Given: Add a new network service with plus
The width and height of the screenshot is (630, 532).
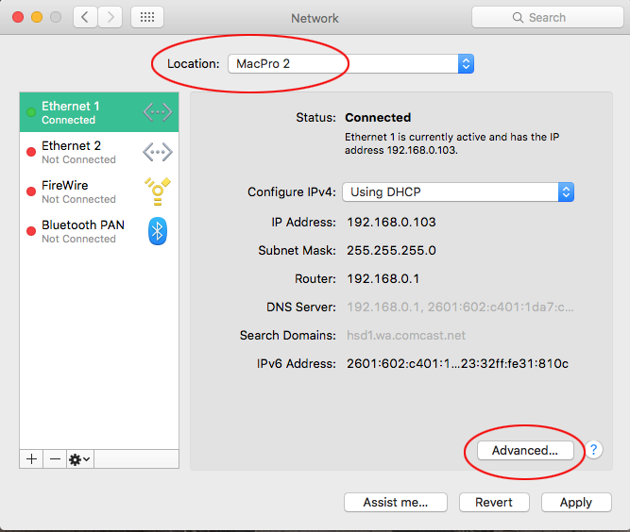Looking at the screenshot, I should 31,459.
